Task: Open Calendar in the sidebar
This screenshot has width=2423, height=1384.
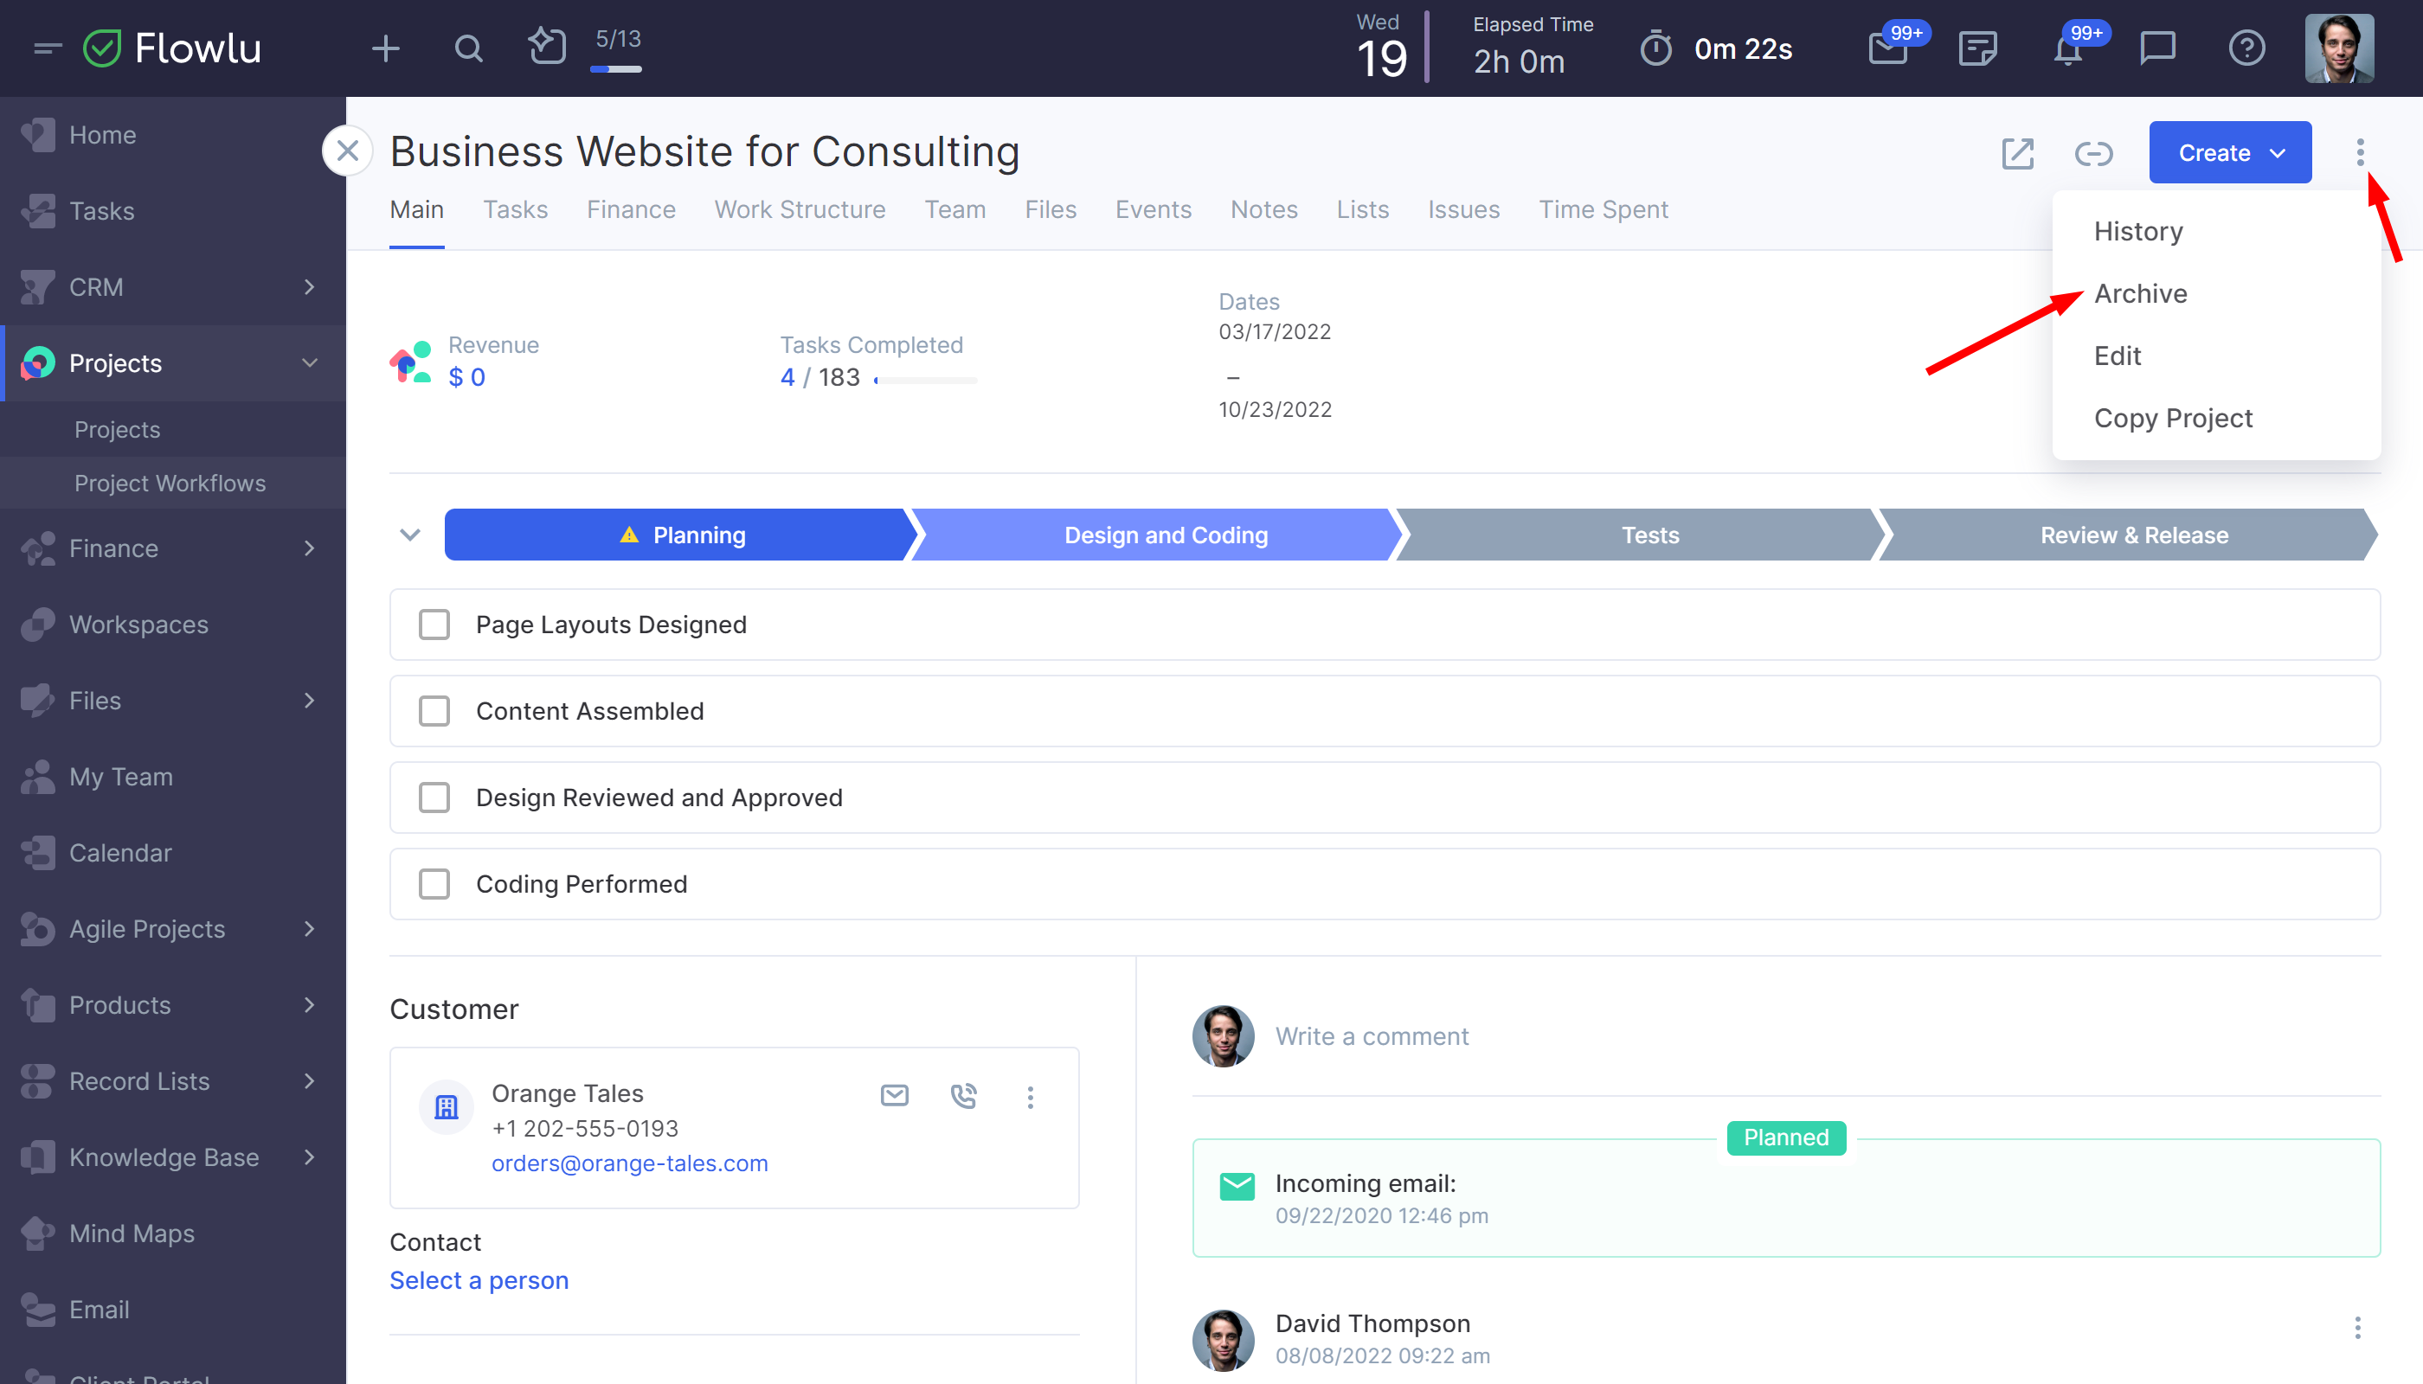Action: point(173,853)
